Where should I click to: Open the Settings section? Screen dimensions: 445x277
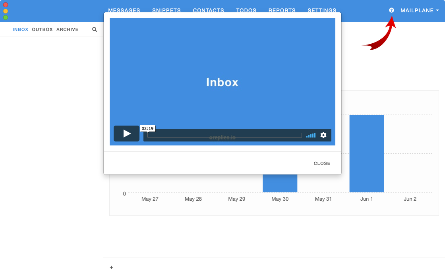[x=322, y=10]
